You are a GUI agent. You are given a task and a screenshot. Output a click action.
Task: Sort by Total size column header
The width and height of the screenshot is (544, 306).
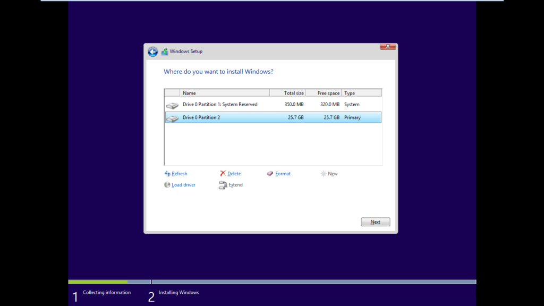(x=287, y=93)
